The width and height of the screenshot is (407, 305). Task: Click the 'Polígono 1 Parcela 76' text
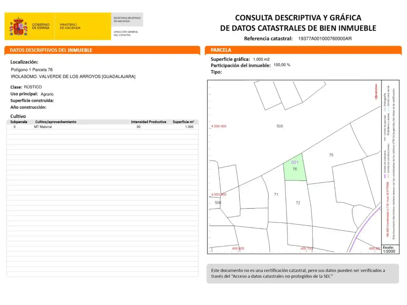tap(32, 70)
